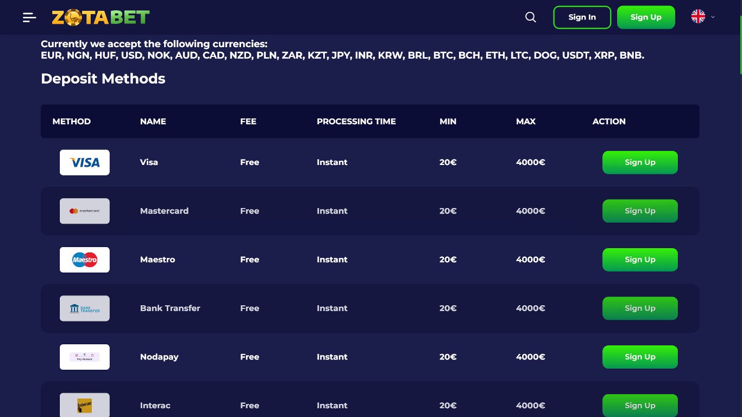Click the FEE column header
Screen dimensions: 742x417
pos(248,122)
